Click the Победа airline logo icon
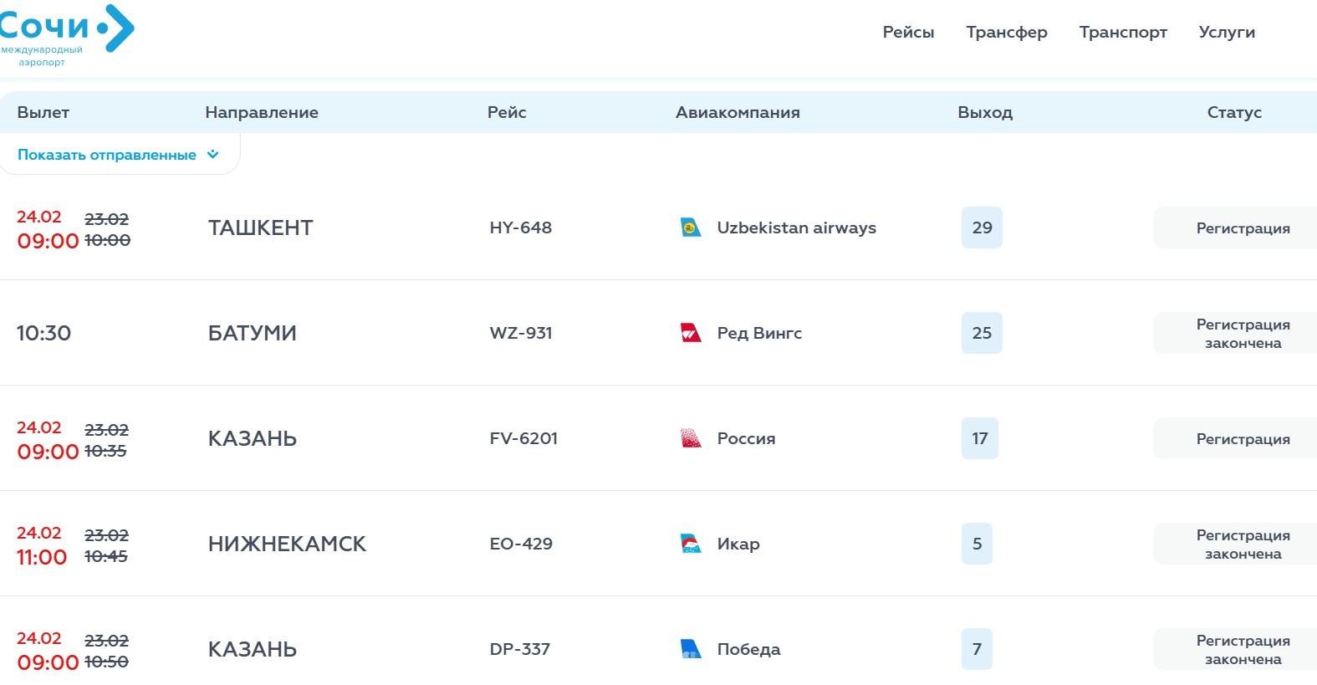This screenshot has height=685, width=1317. 691,649
